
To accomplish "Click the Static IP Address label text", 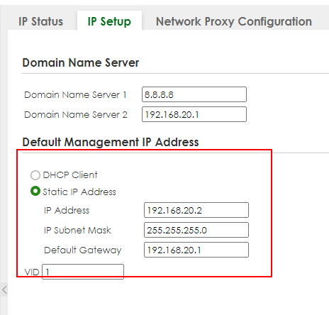I will [79, 192].
